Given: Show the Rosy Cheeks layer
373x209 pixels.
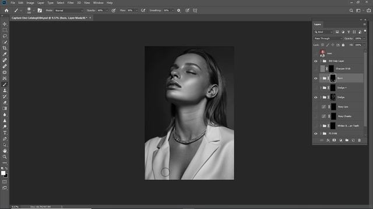Looking at the screenshot, I should point(316,116).
